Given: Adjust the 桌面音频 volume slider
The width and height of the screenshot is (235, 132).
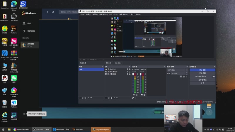Looking at the screenshot, I should click(141, 83).
